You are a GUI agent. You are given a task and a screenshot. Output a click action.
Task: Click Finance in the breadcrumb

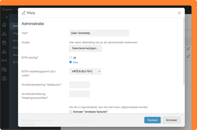coord(7,9)
